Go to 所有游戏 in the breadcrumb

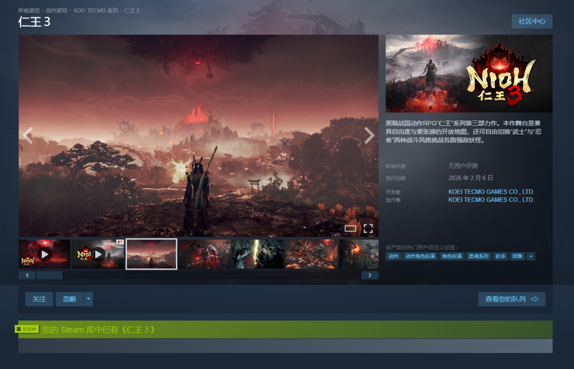(29, 11)
